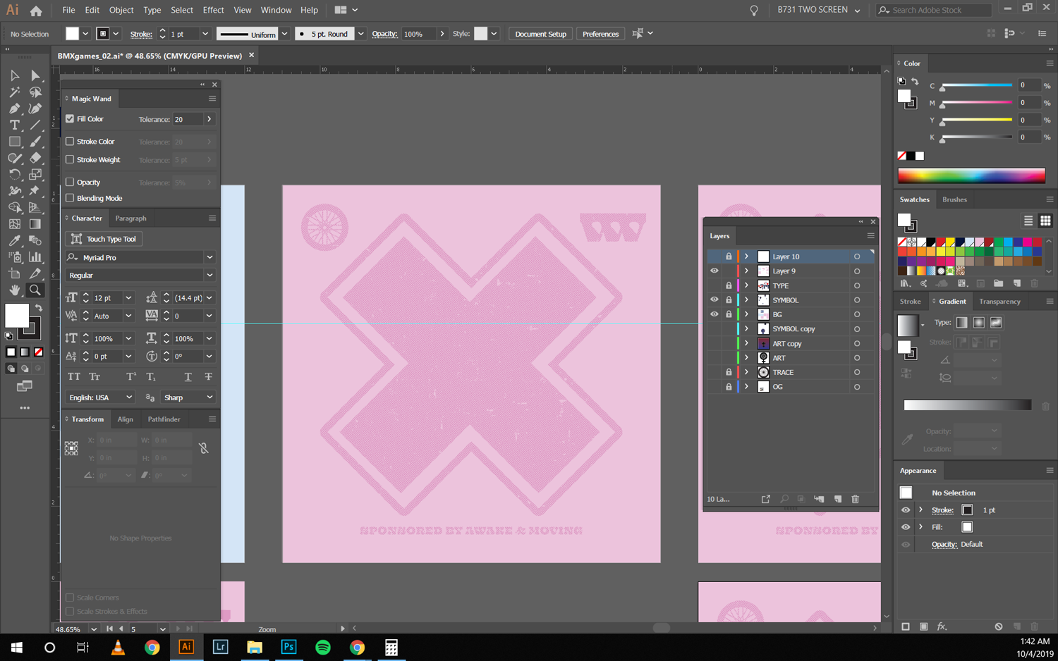Image resolution: width=1058 pixels, height=661 pixels.
Task: Click Add New Effect fx icon
Action: click(x=942, y=626)
